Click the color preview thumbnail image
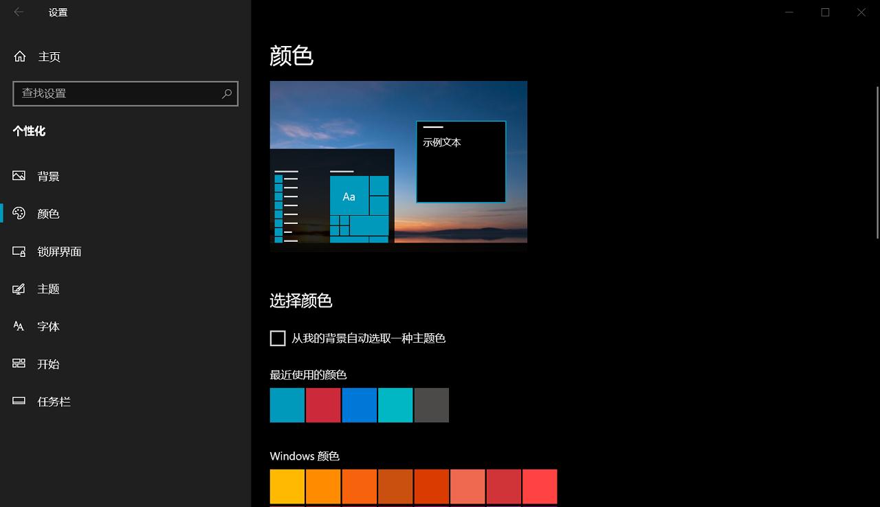The height and width of the screenshot is (507, 880). pos(399,165)
